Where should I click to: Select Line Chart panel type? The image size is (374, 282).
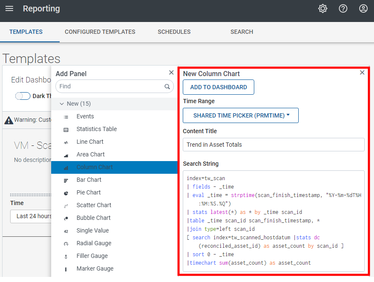click(115, 142)
